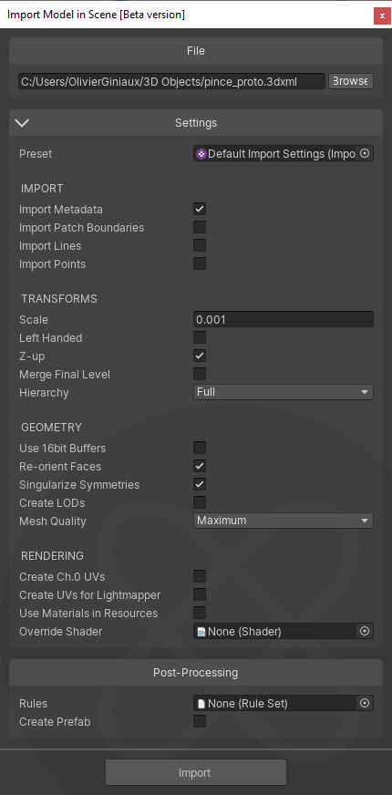This screenshot has height=795, width=392.
Task: Open the Mesh Quality dropdown set to Maximum
Action: click(284, 521)
